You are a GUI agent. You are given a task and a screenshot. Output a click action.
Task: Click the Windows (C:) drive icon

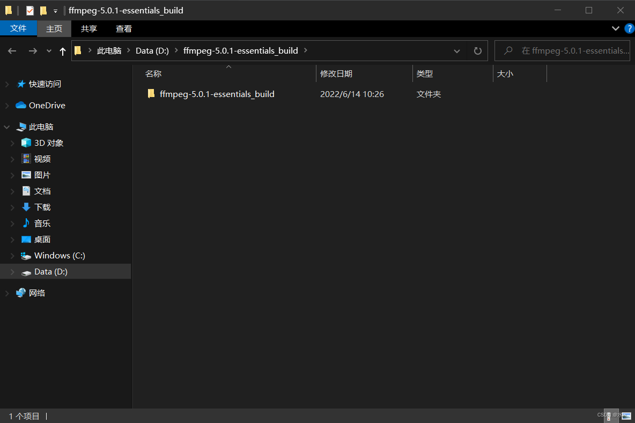26,256
